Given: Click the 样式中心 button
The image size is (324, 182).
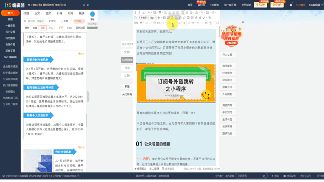Looking at the screenshot, I should click(x=79, y=21).
